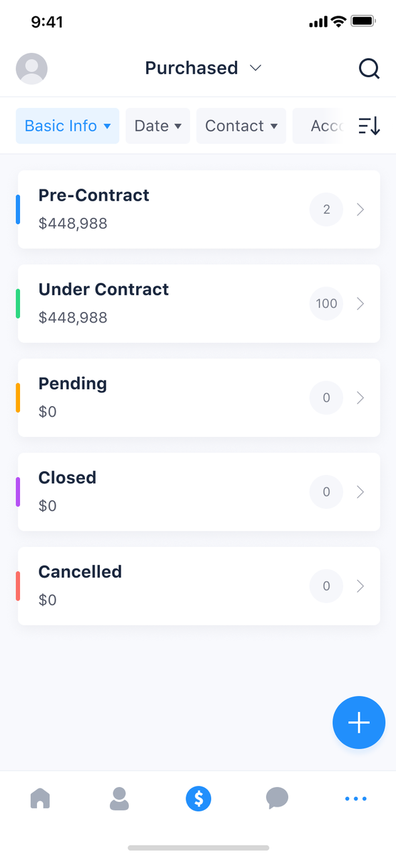Open the Date filter dropdown
The height and width of the screenshot is (859, 396).
[x=158, y=126]
